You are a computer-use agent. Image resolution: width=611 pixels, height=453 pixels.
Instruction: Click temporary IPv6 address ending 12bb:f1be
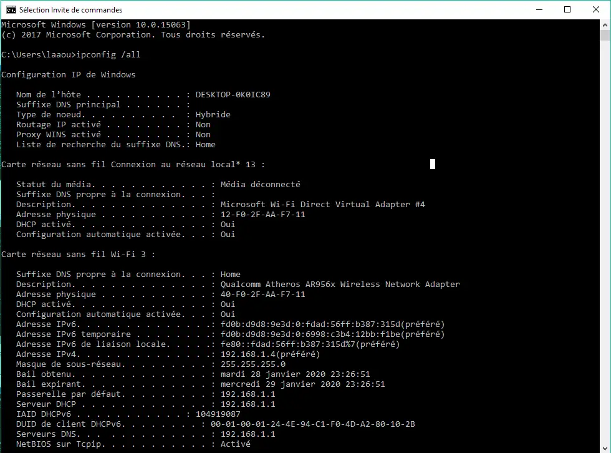(332, 334)
